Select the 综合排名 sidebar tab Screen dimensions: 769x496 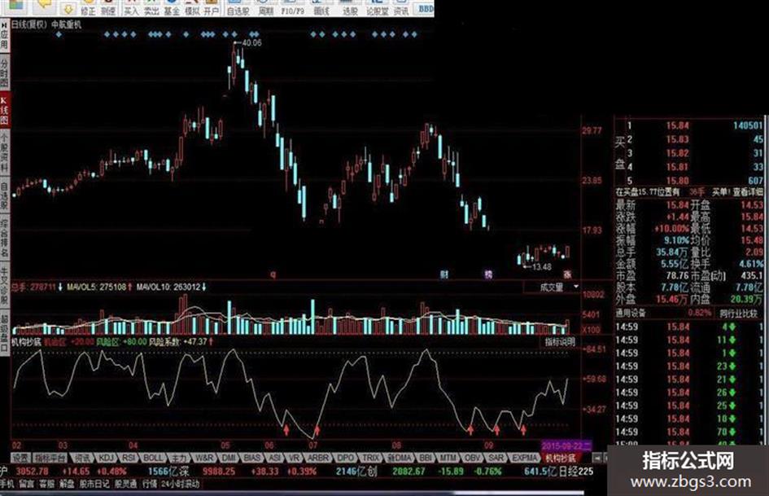[4, 238]
